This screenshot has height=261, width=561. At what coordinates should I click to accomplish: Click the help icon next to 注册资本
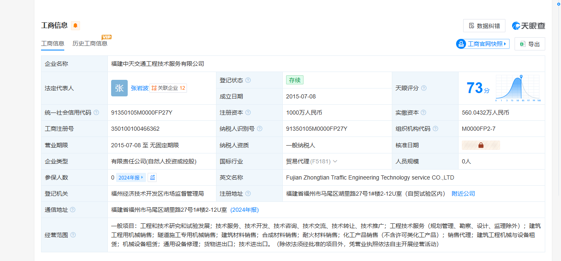[248, 113]
